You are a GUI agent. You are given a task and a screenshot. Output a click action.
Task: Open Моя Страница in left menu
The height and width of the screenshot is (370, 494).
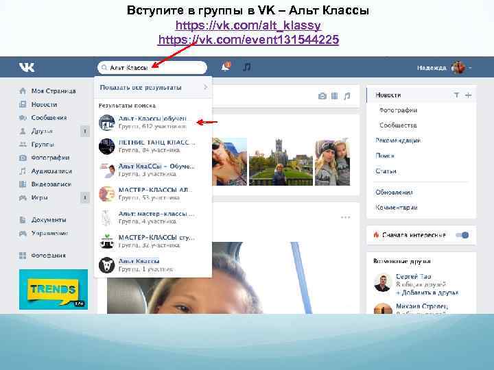54,91
